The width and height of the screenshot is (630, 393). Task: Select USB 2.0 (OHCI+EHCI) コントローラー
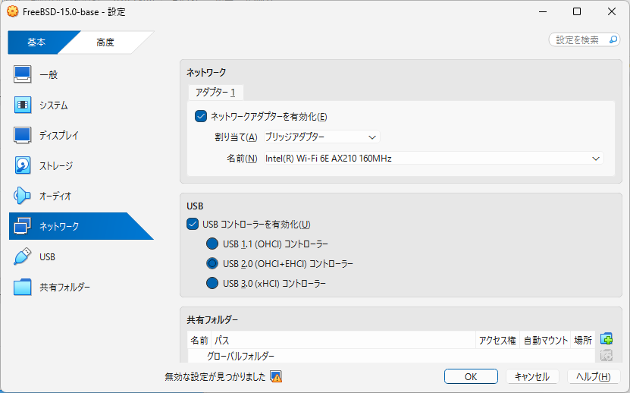point(212,263)
